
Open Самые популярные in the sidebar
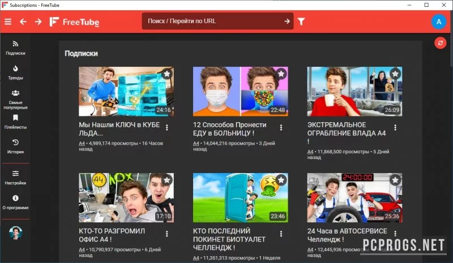point(15,100)
